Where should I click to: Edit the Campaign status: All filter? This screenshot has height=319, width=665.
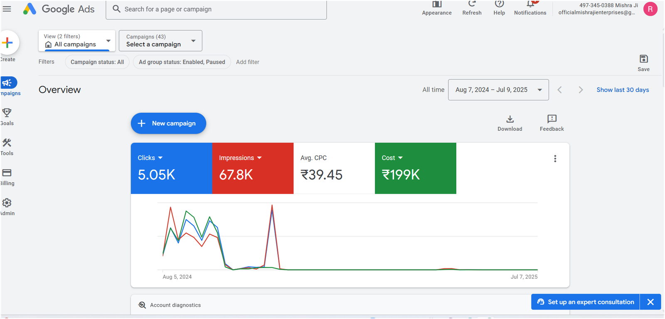tap(97, 62)
